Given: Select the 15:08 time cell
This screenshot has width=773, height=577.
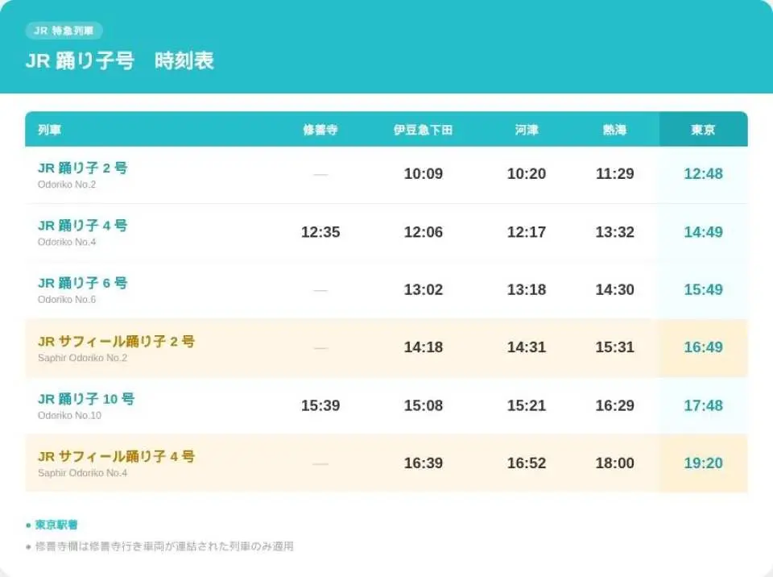Looking at the screenshot, I should [x=423, y=405].
